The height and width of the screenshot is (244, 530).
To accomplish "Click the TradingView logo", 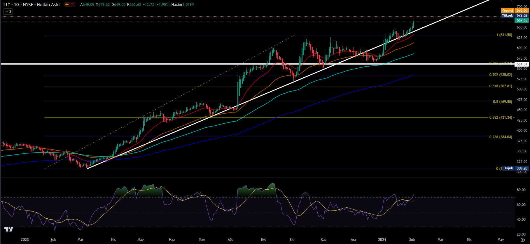I will click(x=9, y=229).
